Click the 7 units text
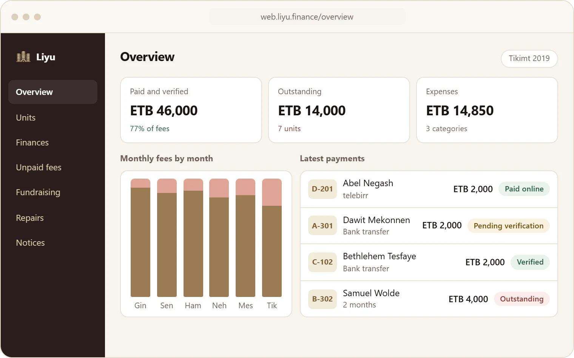Image resolution: width=574 pixels, height=358 pixels. pos(289,129)
